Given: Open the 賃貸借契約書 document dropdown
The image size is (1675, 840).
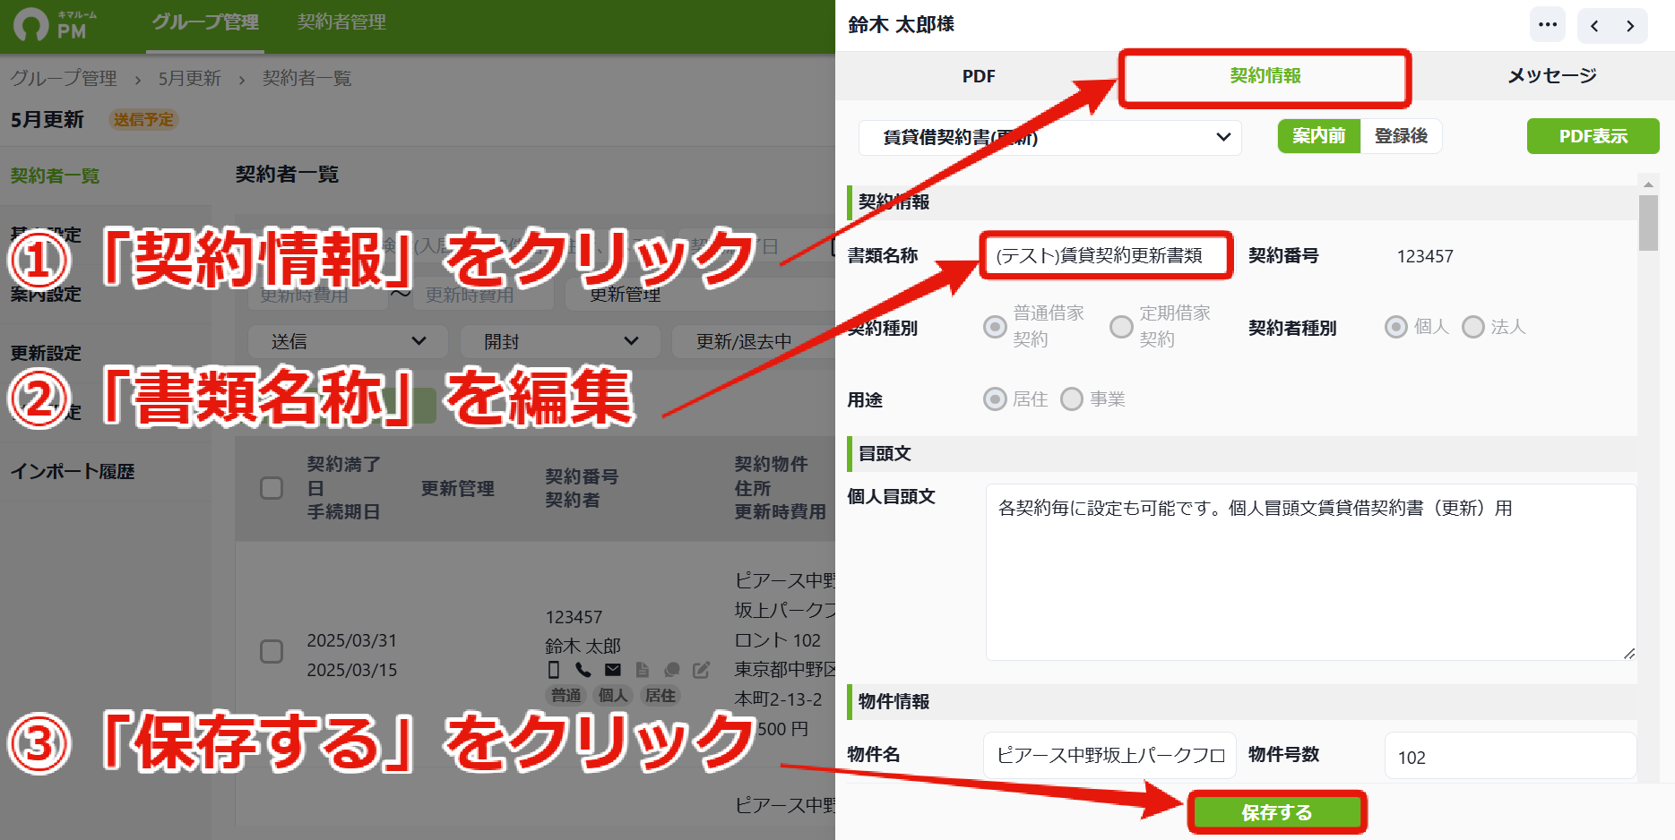Looking at the screenshot, I should [1049, 137].
